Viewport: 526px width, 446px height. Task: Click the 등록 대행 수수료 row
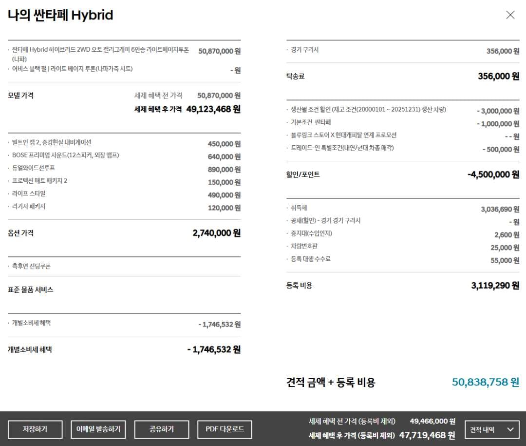click(403, 260)
